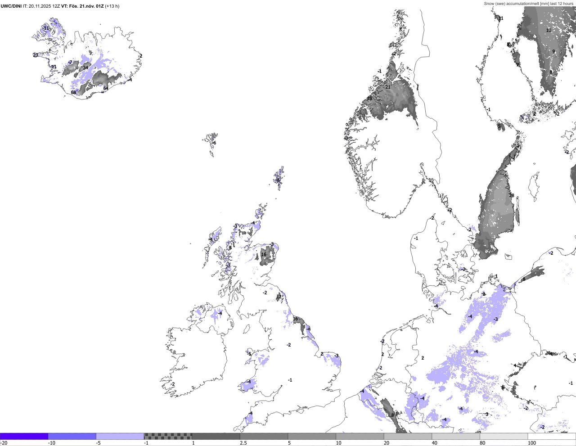This screenshot has height=446, width=576.
Task: Click the 10 value over Finland
Action: (x=549, y=31)
